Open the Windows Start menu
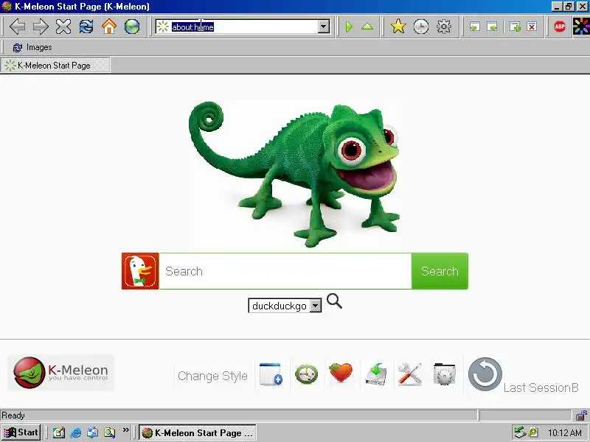 coord(21,432)
